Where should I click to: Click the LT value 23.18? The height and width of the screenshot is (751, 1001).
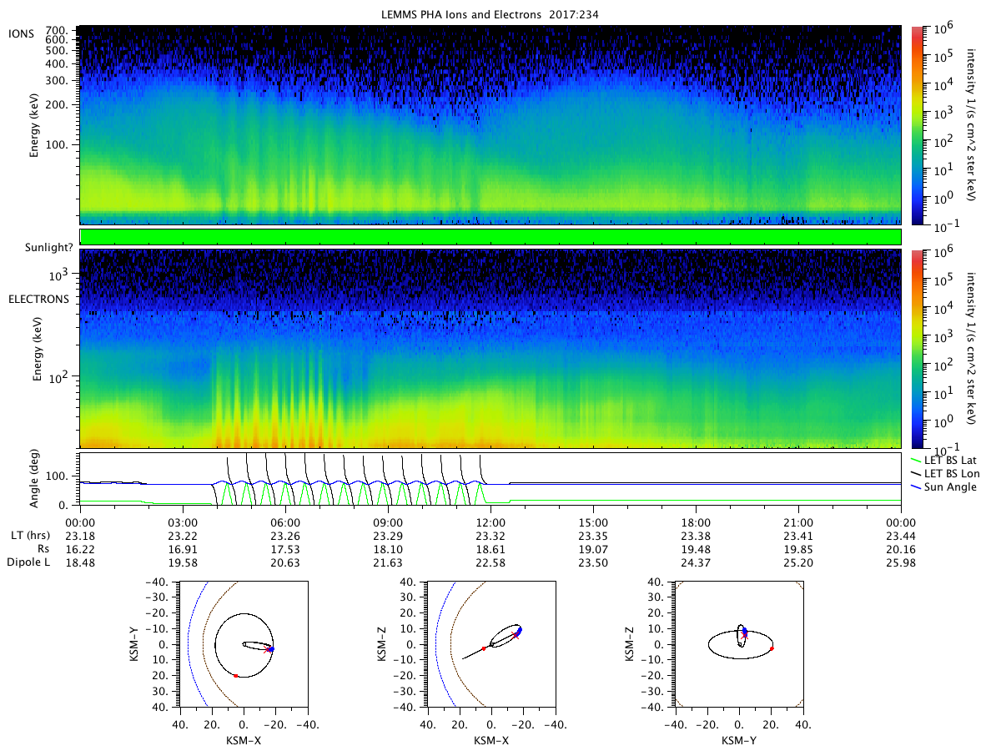[80, 536]
